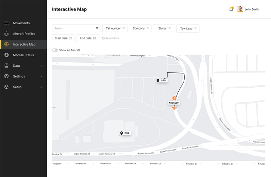Open the Tail number dropdown

[115, 28]
